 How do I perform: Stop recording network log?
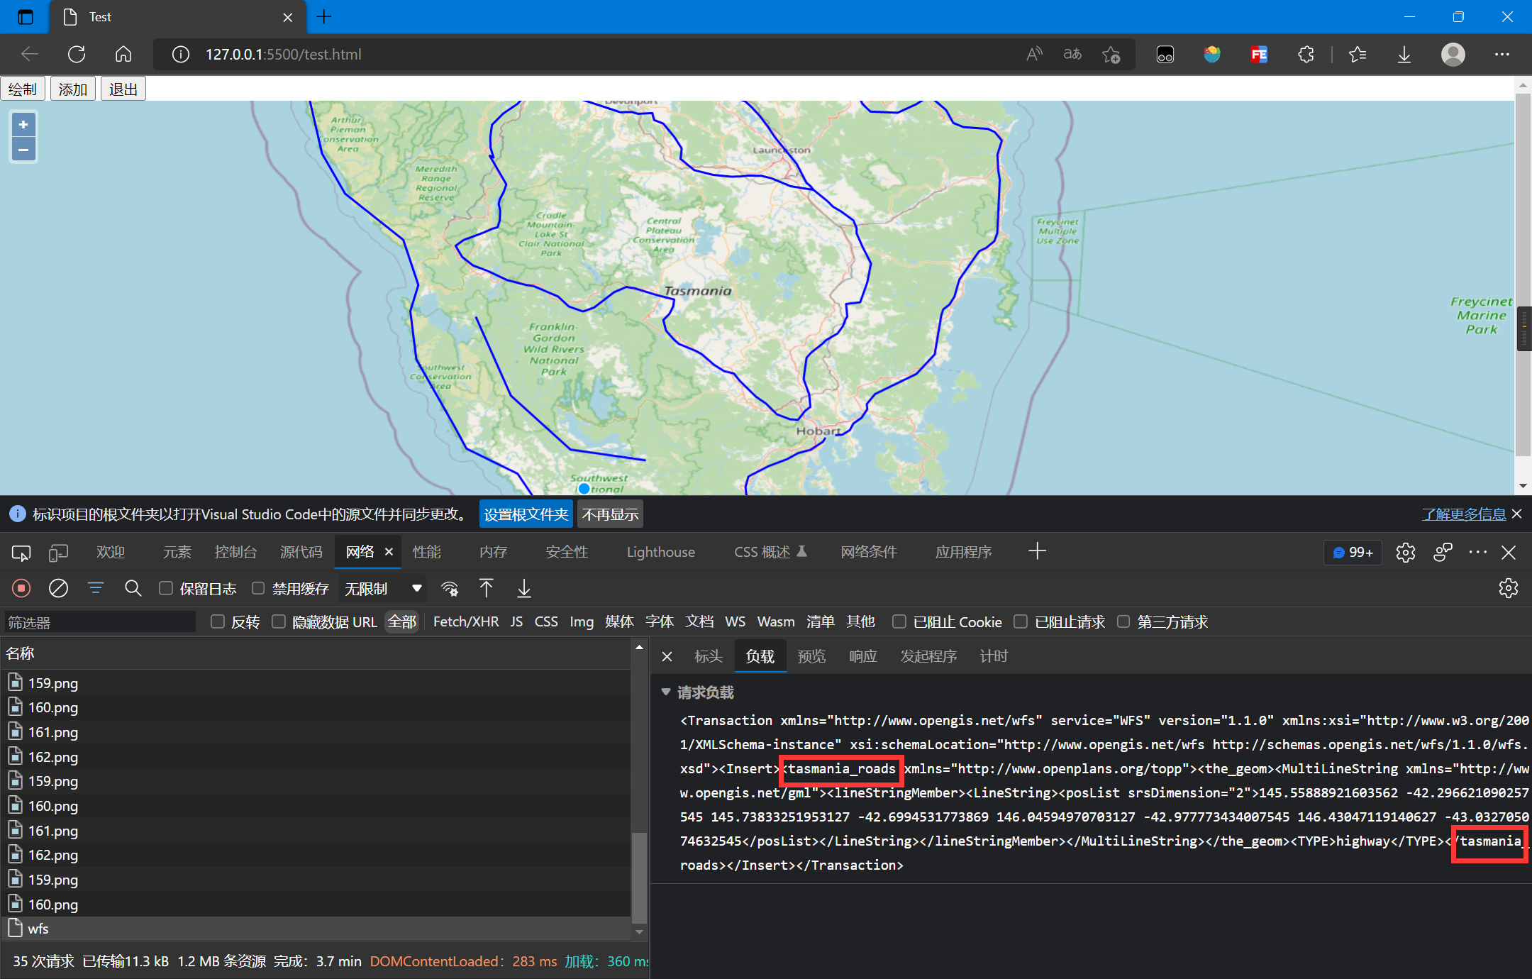point(21,588)
